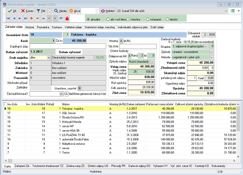This screenshot has width=243, height=175.
Task: Click Inventární číslo field with 18
Action: point(46,35)
